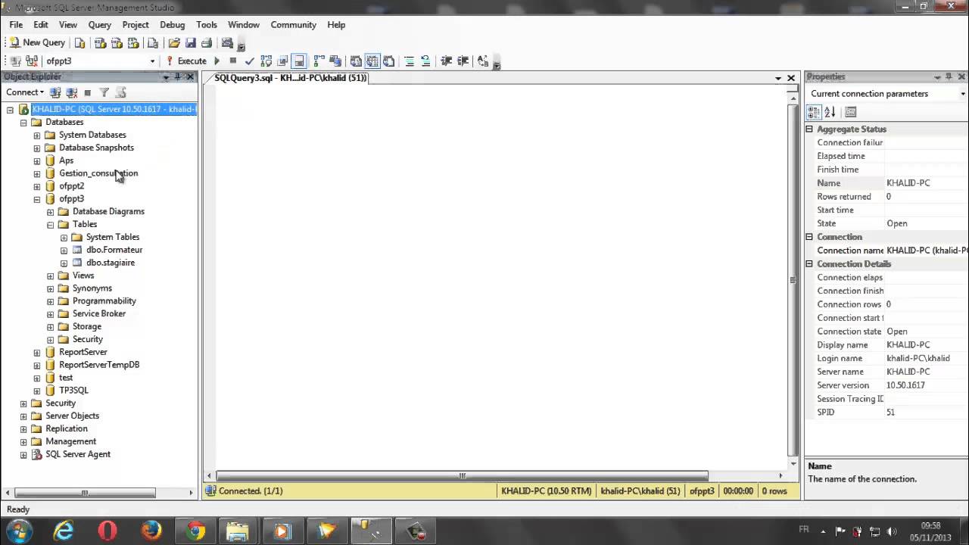Open the Current connection parameters dropdown
This screenshot has height=545, width=969.
coord(962,94)
